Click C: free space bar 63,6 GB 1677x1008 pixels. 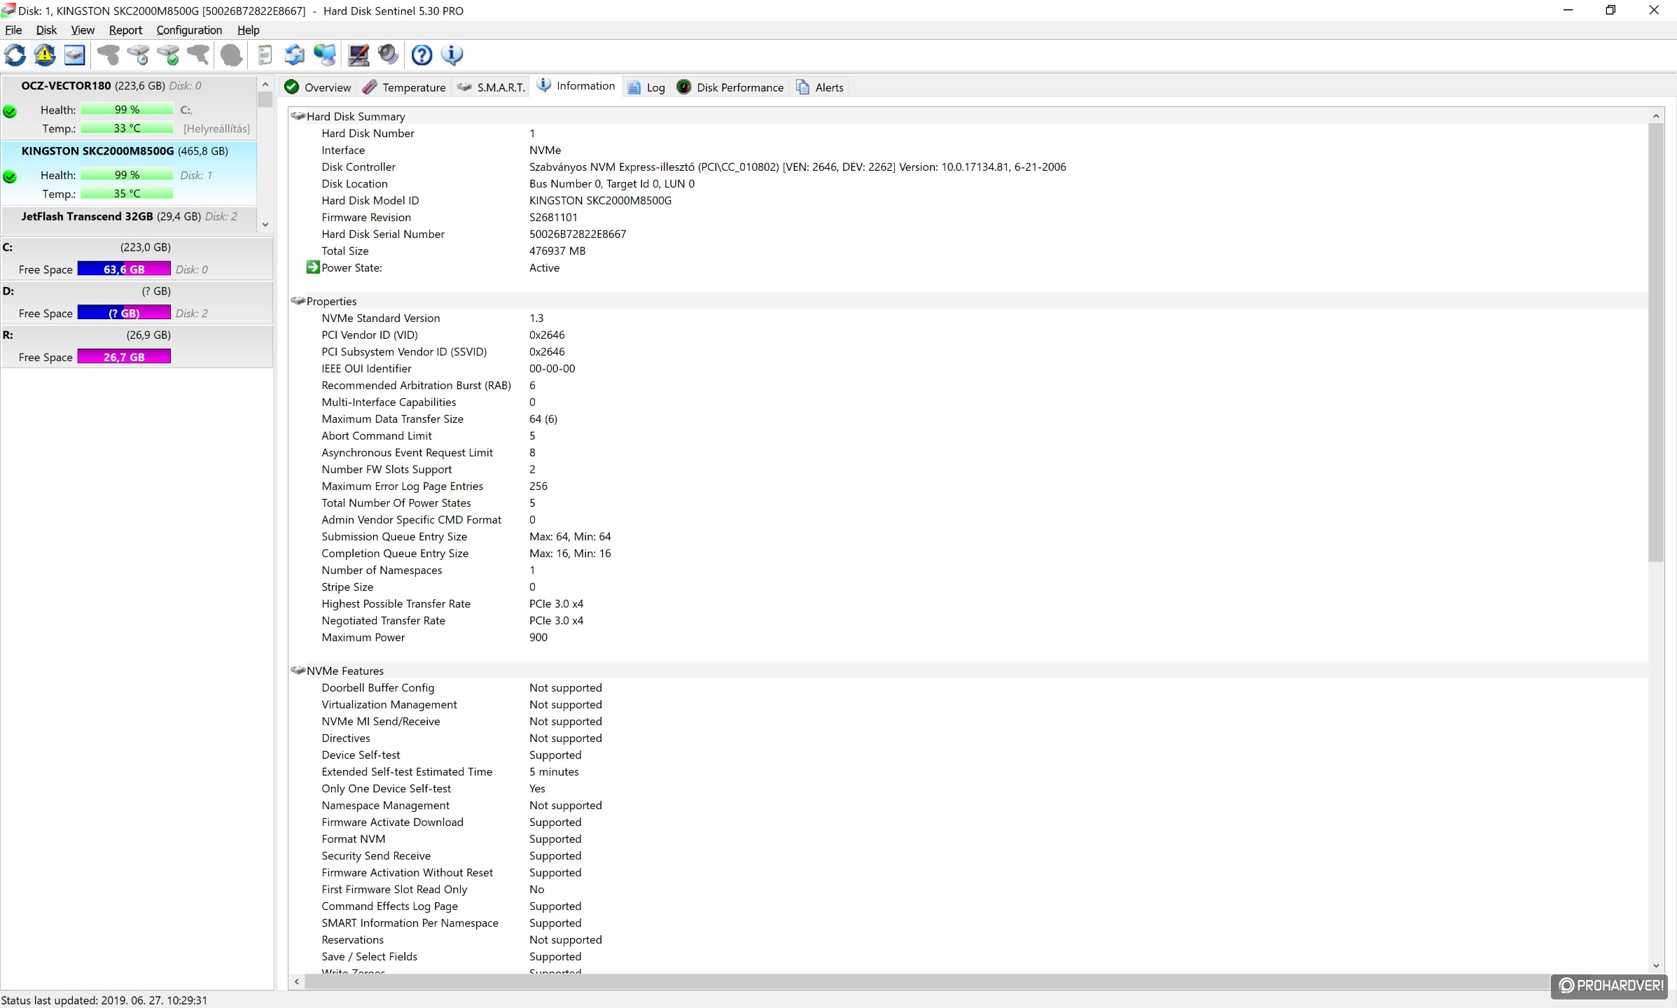click(x=124, y=269)
